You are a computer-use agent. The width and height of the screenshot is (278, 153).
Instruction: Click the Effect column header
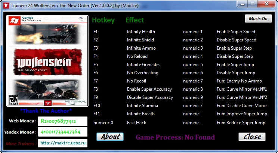(135, 20)
